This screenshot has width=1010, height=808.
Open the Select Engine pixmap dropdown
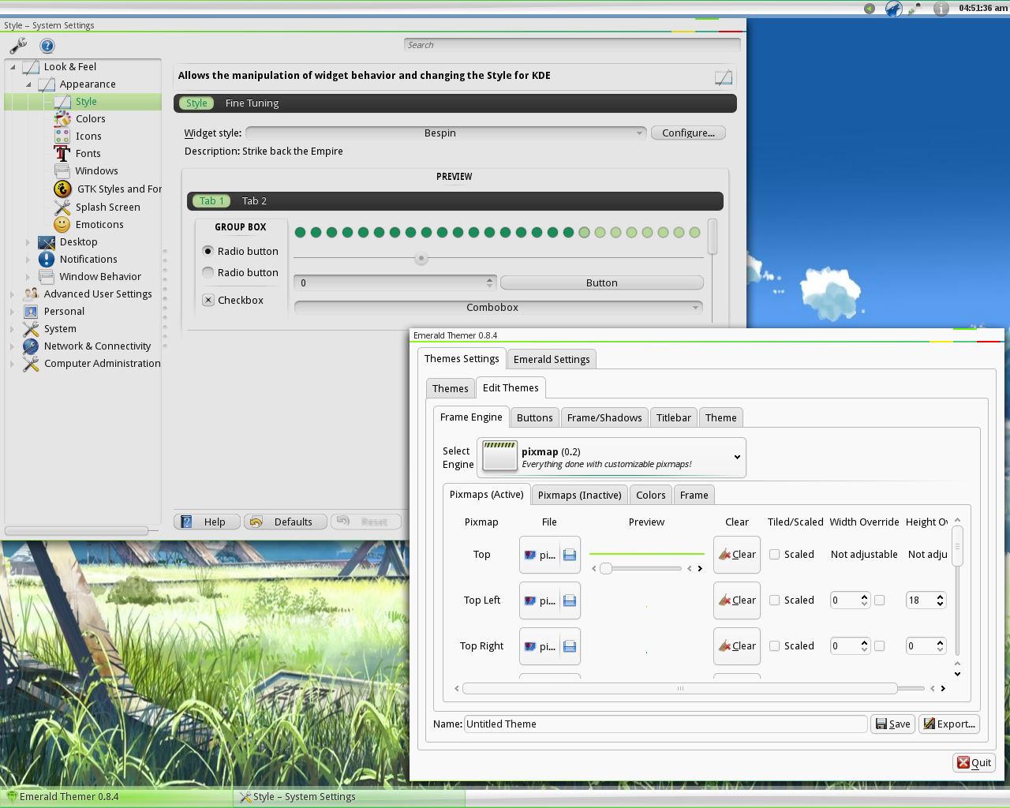point(612,458)
